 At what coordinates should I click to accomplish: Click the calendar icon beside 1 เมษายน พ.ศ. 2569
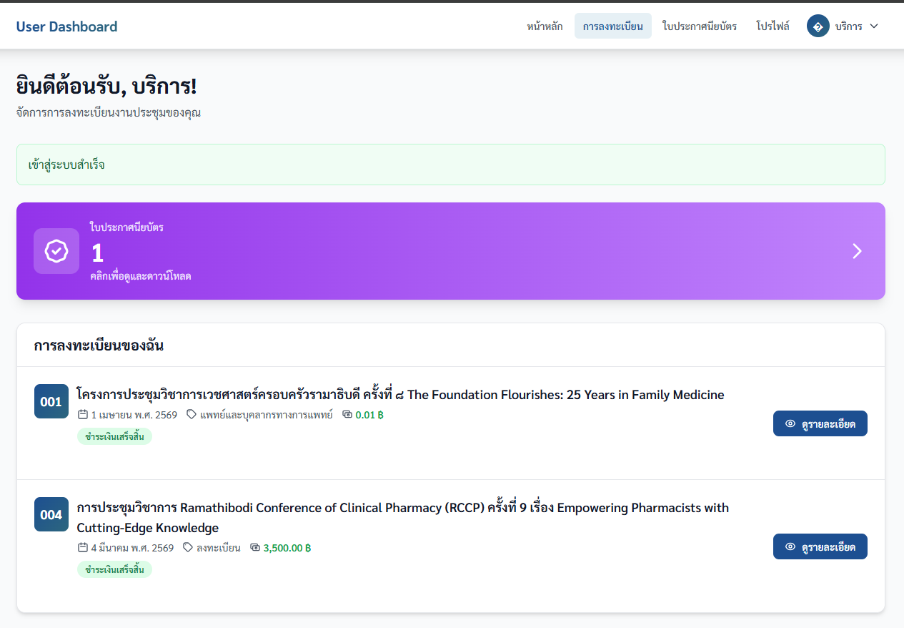tap(83, 415)
